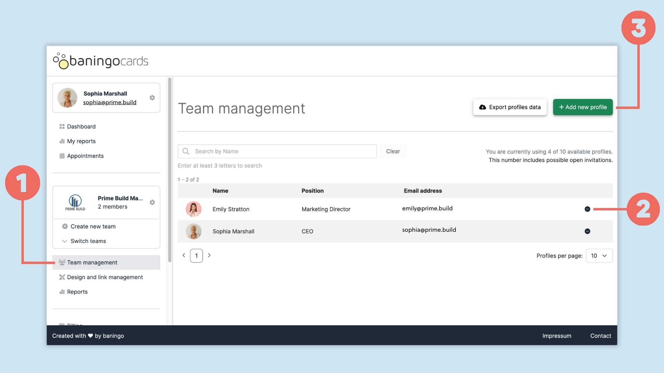Click the search magnifier icon
This screenshot has height=373, width=664.
tap(186, 151)
